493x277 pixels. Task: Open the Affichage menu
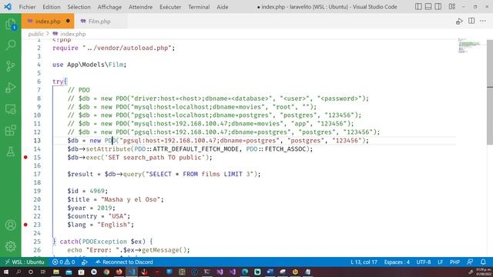point(109,7)
